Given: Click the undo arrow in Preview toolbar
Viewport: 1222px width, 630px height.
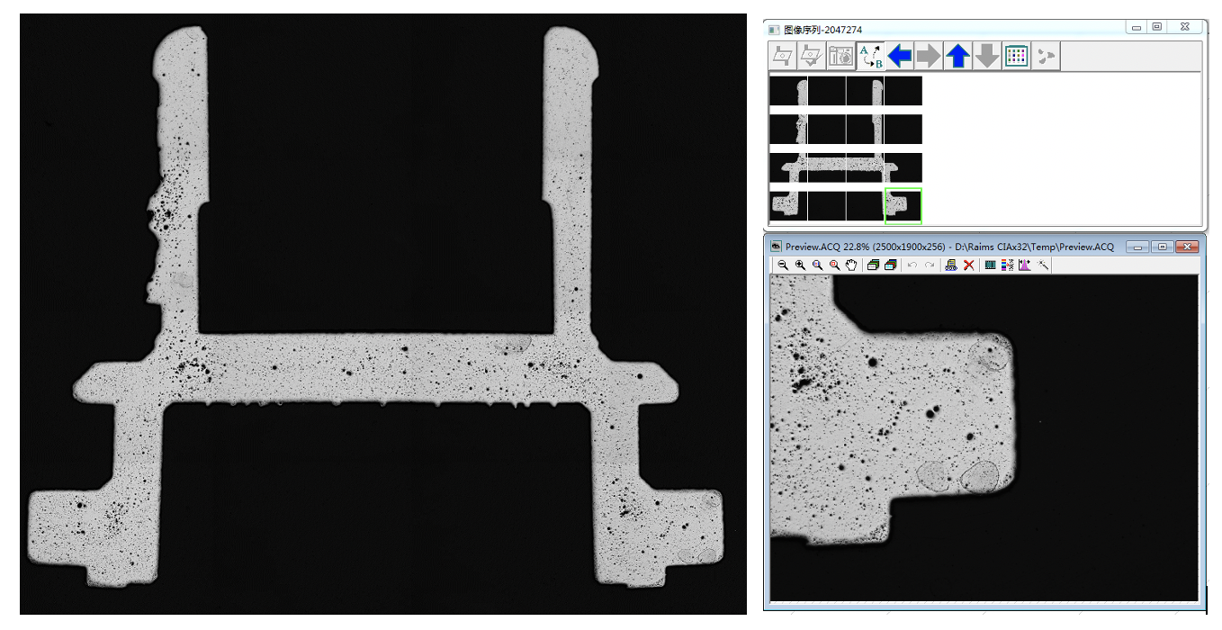Looking at the screenshot, I should coord(912,265).
